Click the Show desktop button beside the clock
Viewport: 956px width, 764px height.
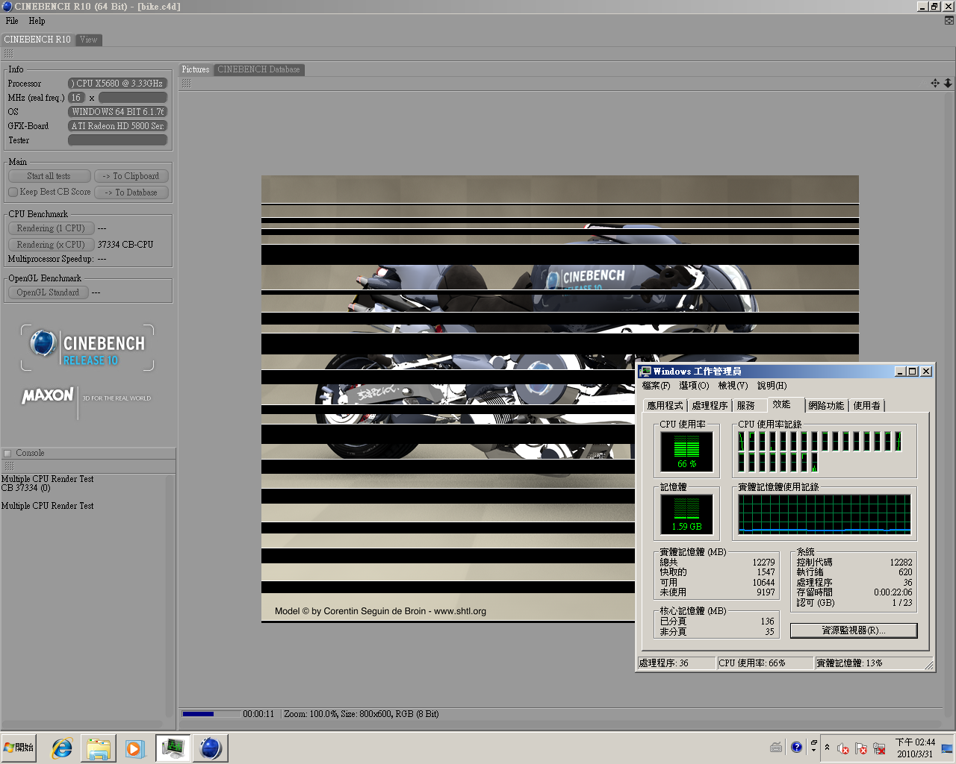947,748
